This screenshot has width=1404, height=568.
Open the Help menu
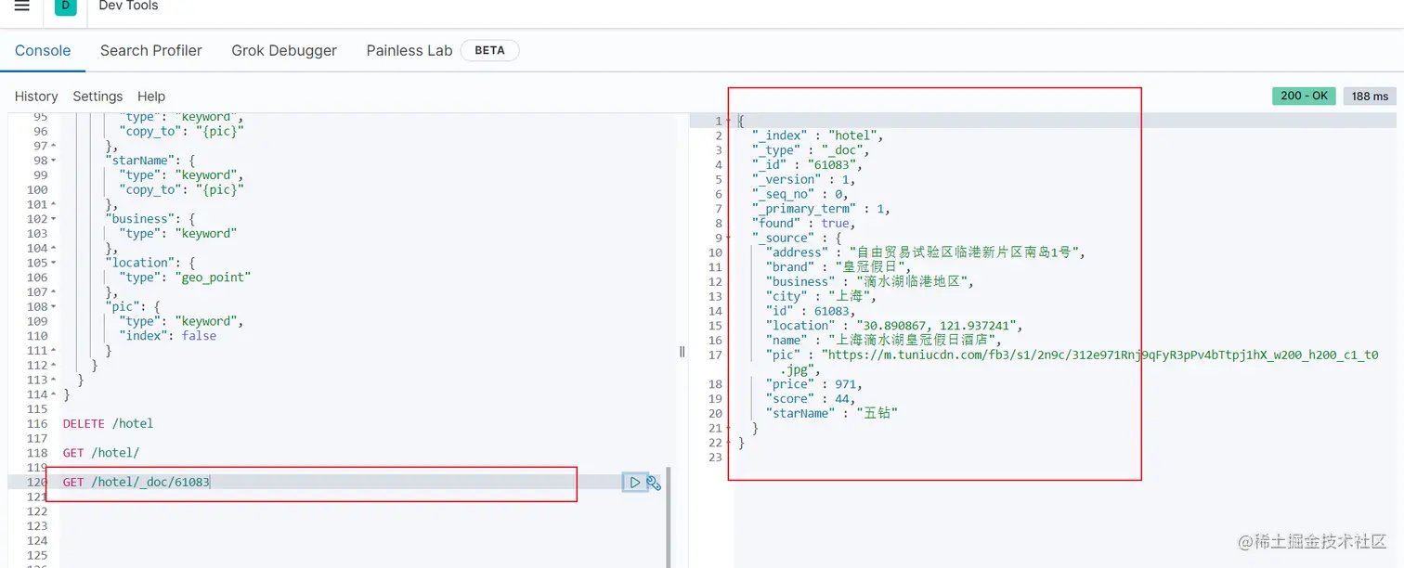(151, 97)
